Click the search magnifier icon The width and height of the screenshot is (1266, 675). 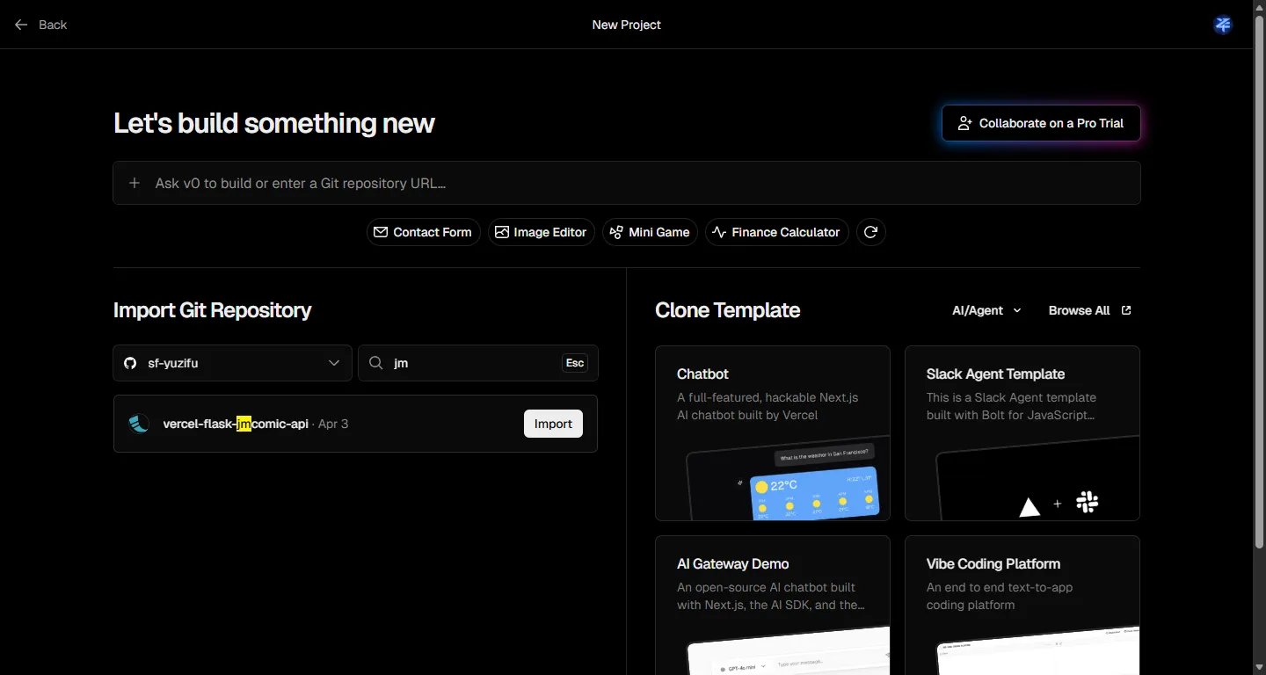click(x=376, y=363)
